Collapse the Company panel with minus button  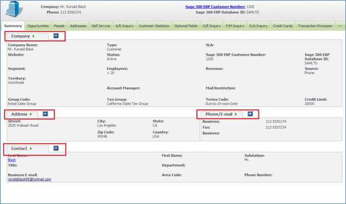click(56, 36)
